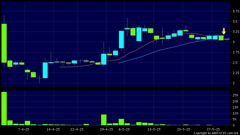The image size is (240, 135).
Task: Click the 2.5 price axis label
Action: [235, 63]
